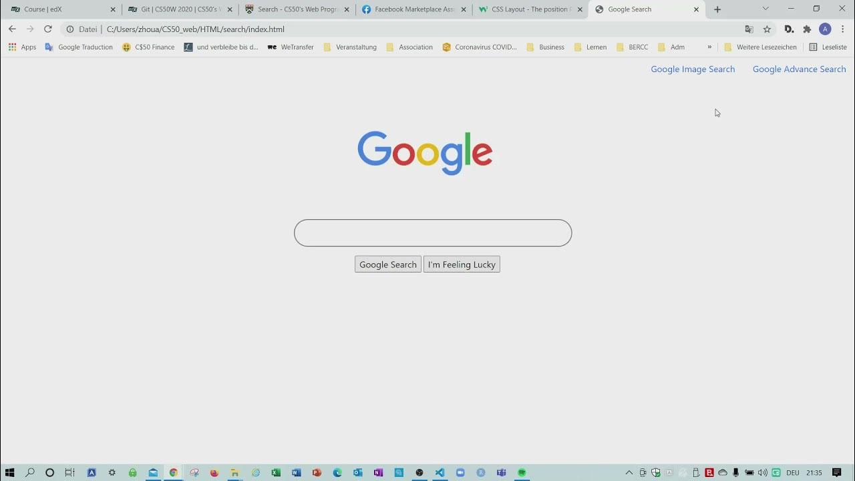Launch Excel from the taskbar

[276, 472]
